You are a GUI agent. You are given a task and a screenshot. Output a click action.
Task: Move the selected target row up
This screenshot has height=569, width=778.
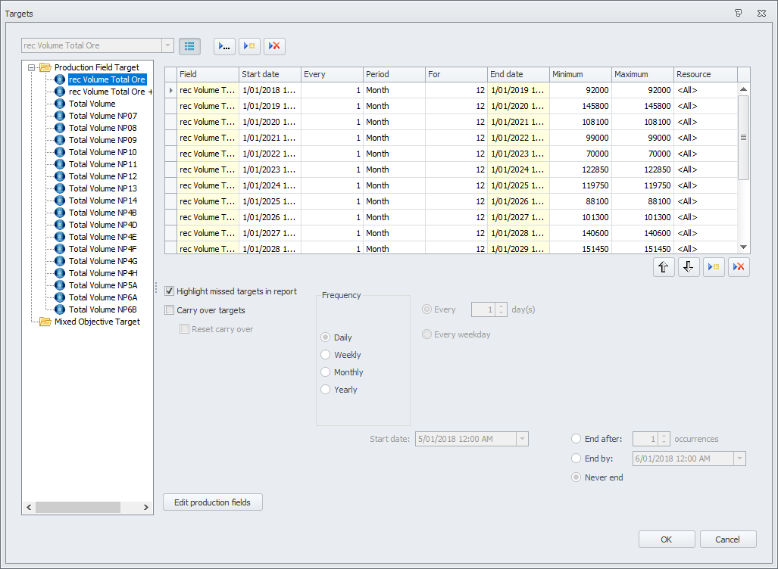[x=664, y=266]
